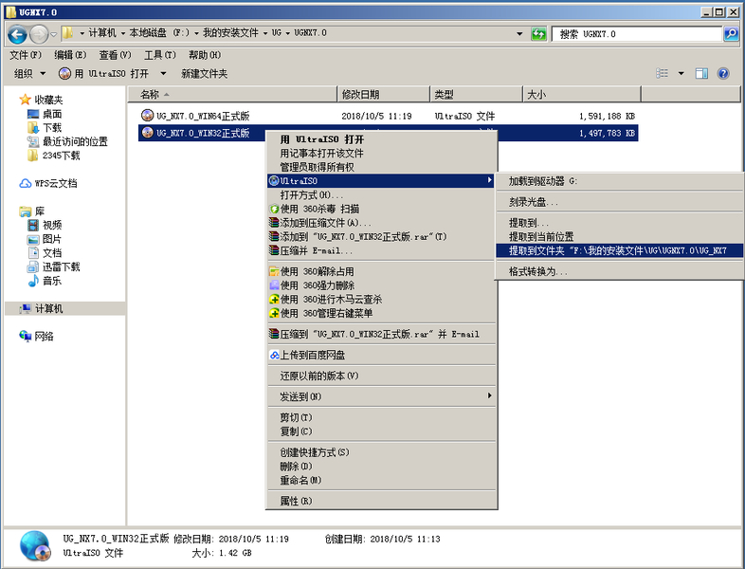Screen dimensions: 745x569
Task: Choose 刻录光盘...
Action: click(620, 202)
